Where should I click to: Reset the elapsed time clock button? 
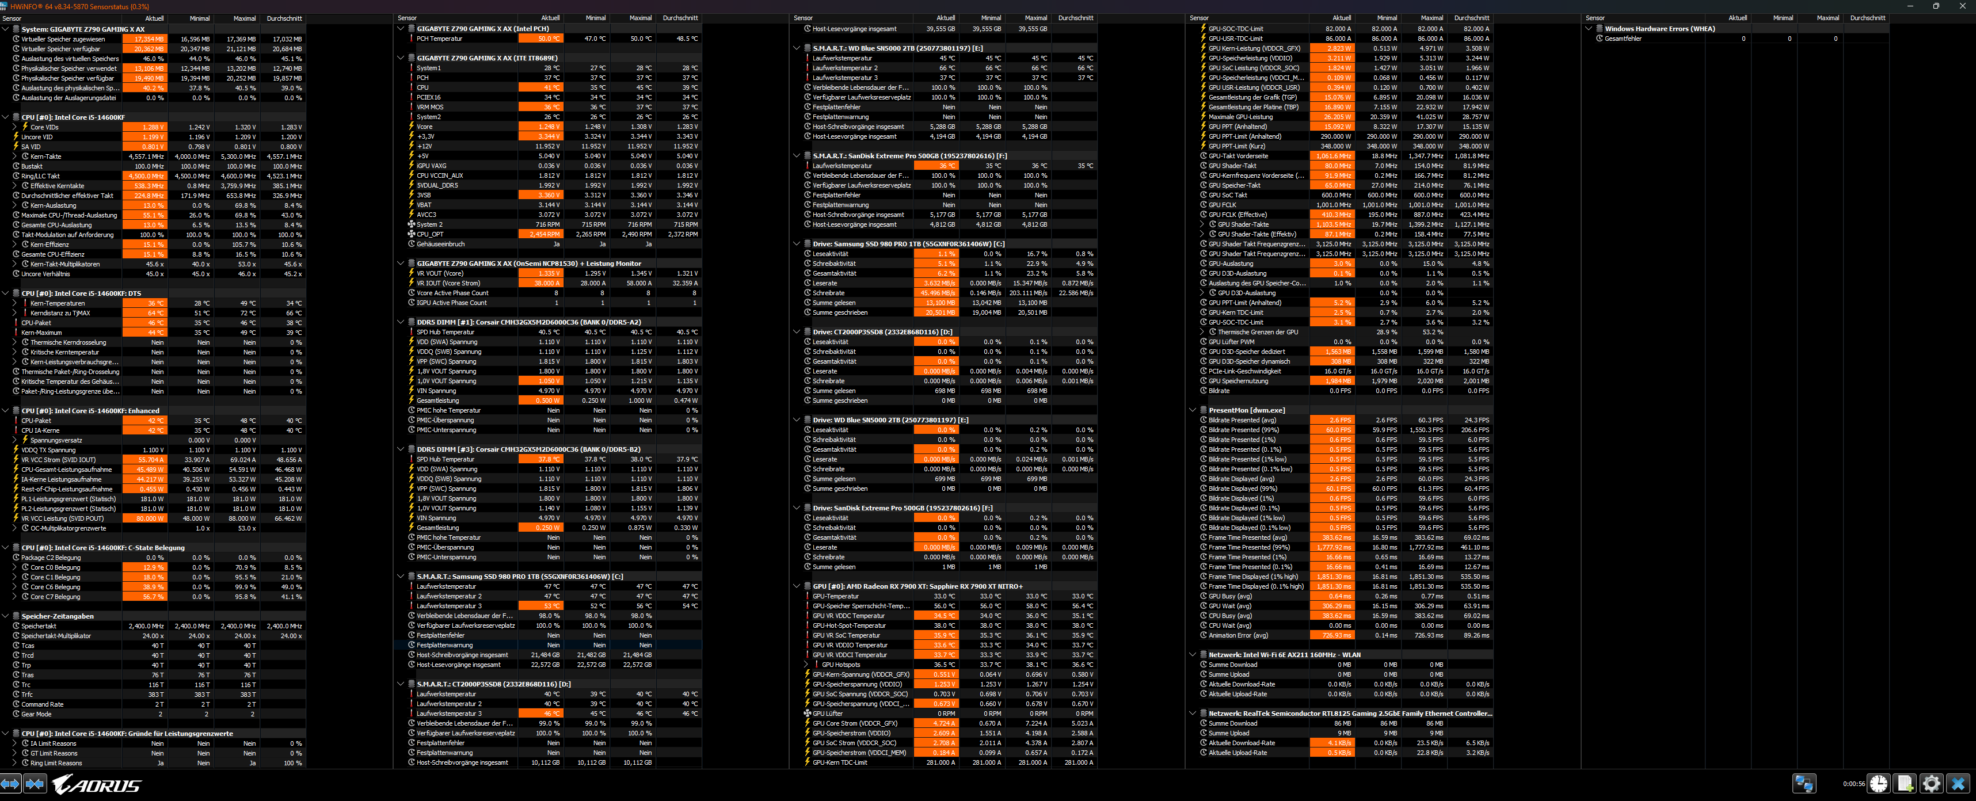coord(1879,783)
